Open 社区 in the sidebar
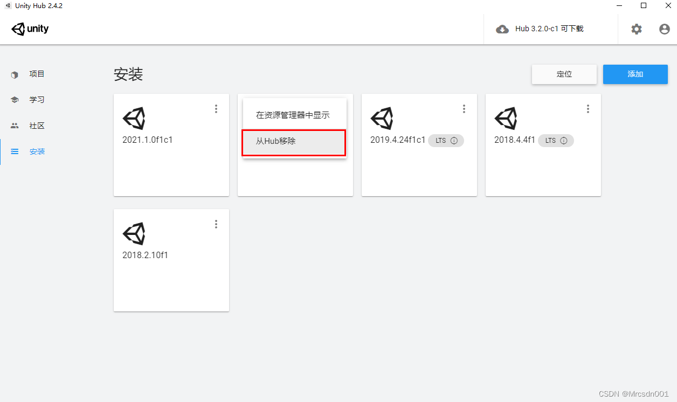The image size is (677, 402). (x=37, y=126)
